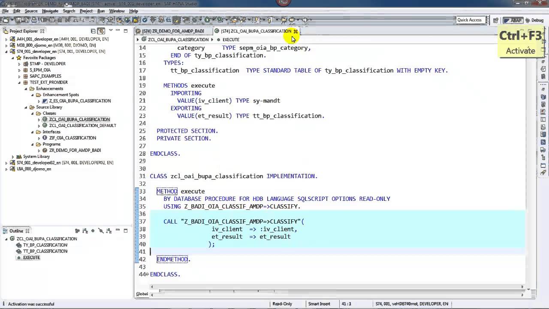Click the Save icon in main toolbar
Viewport: 549px width, 309px height.
(x=18, y=20)
